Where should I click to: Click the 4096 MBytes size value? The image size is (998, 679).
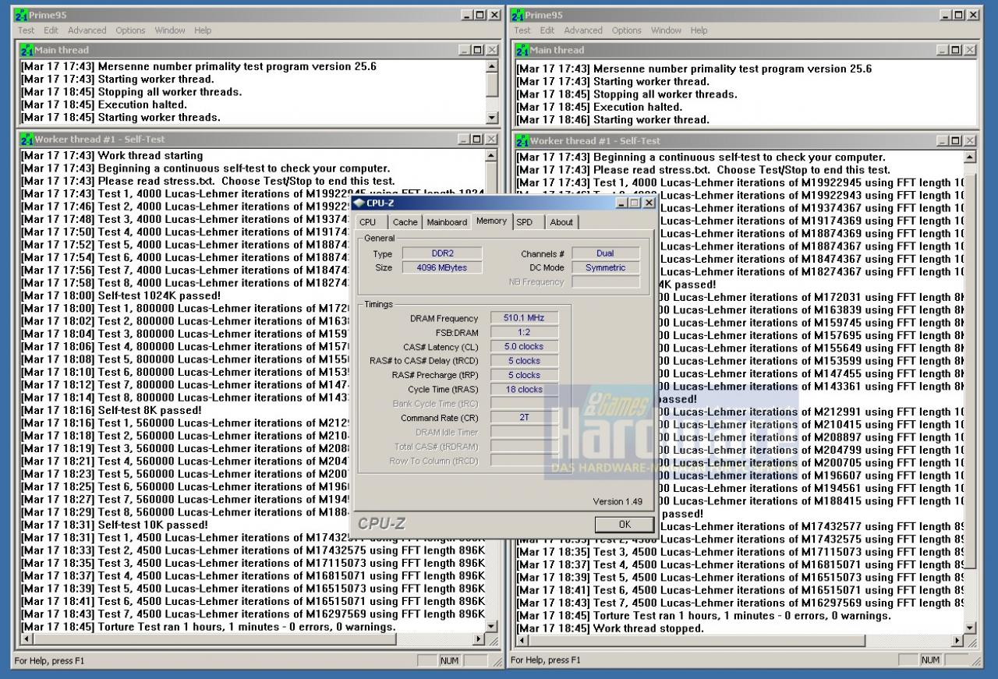coord(442,267)
